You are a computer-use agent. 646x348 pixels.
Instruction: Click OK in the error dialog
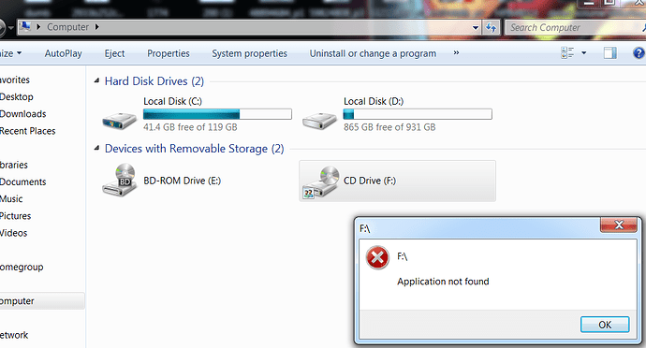(605, 325)
